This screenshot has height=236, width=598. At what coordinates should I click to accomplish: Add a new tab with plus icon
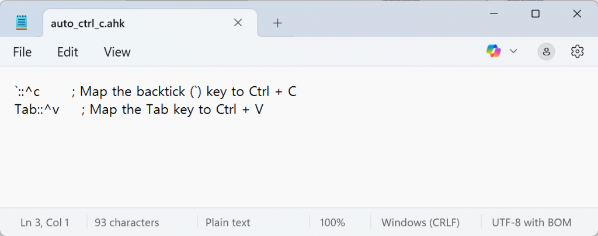coord(277,23)
